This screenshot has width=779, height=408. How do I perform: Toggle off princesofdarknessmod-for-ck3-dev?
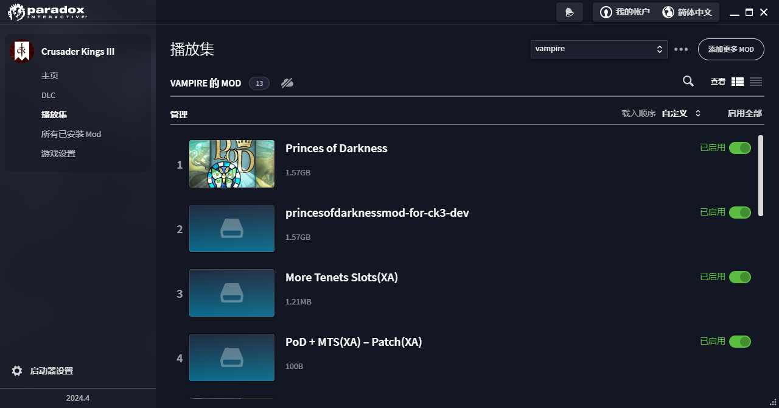740,213
